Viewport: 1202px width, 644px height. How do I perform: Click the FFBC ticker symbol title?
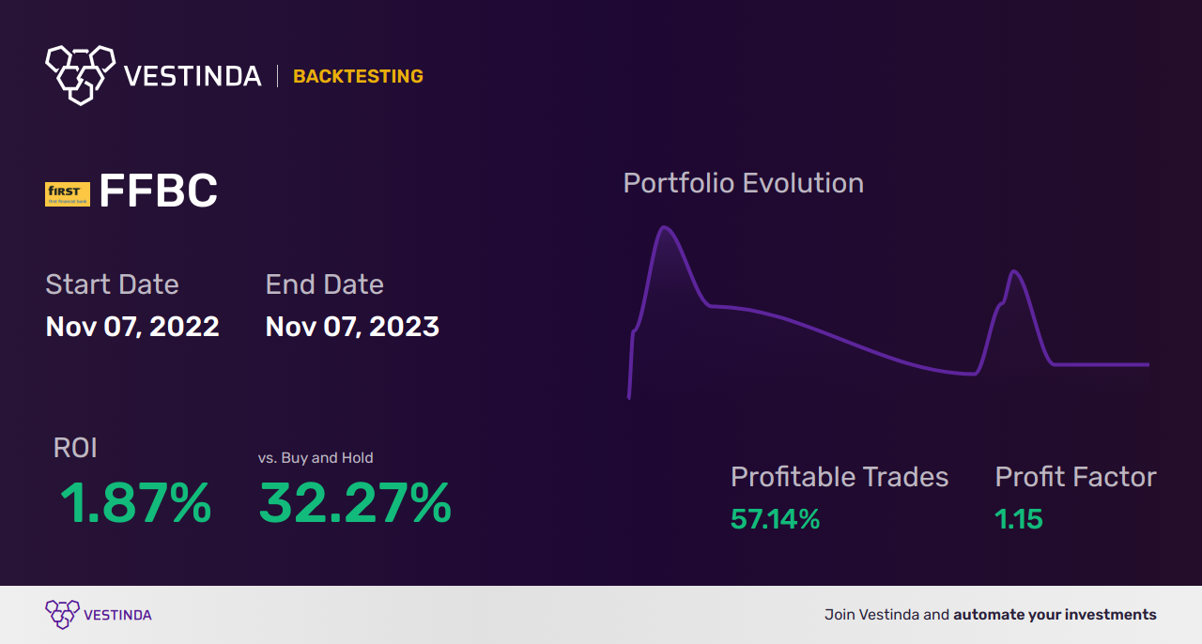(158, 192)
